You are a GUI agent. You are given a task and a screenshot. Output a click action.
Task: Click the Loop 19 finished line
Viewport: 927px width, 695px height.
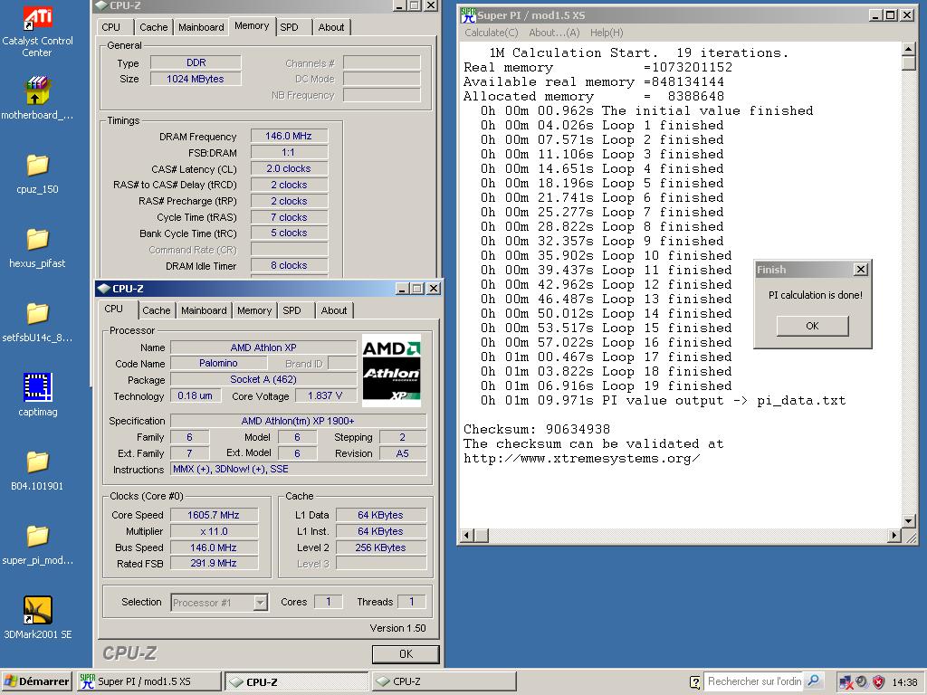point(606,386)
